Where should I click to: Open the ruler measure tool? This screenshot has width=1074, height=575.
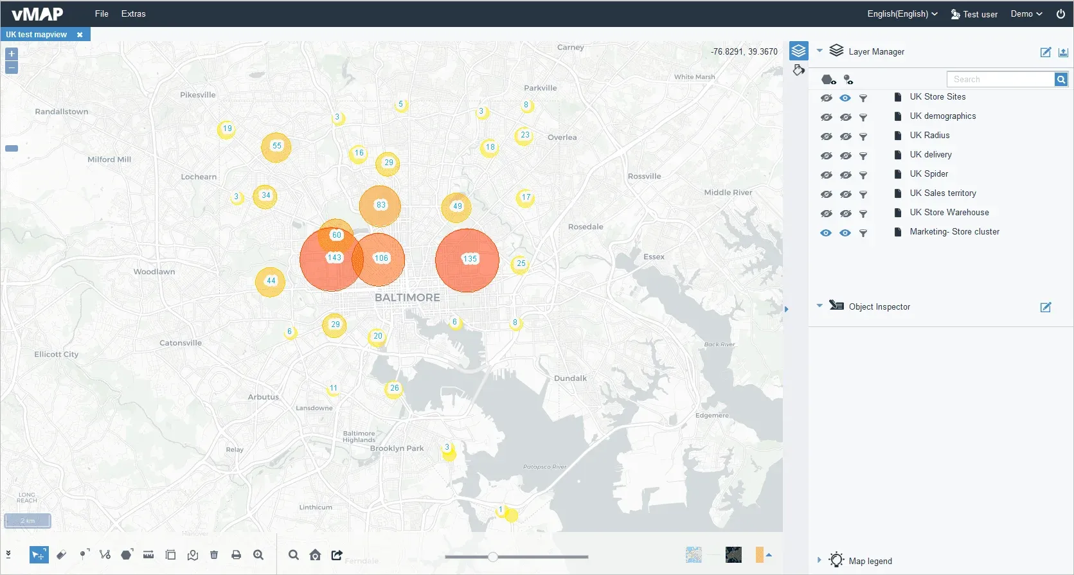148,554
